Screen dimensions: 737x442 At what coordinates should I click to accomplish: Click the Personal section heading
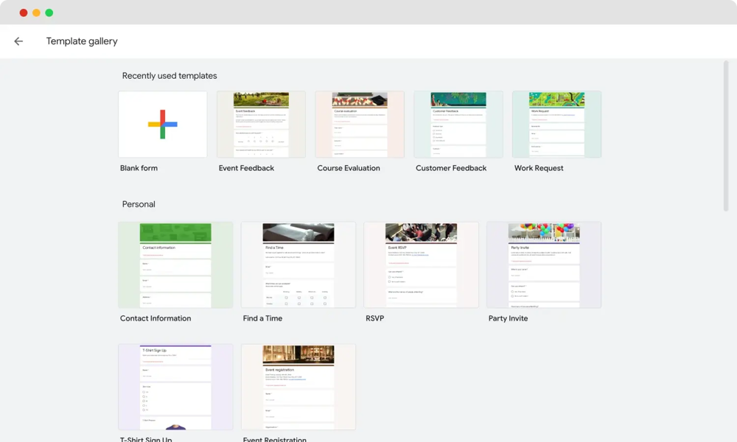(x=138, y=204)
